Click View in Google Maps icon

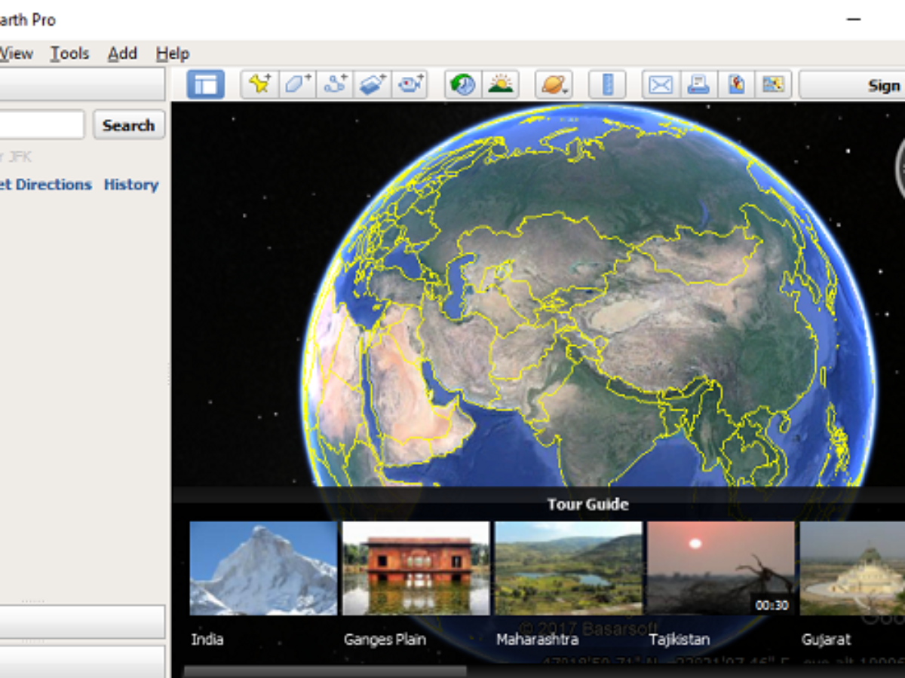[x=736, y=84]
